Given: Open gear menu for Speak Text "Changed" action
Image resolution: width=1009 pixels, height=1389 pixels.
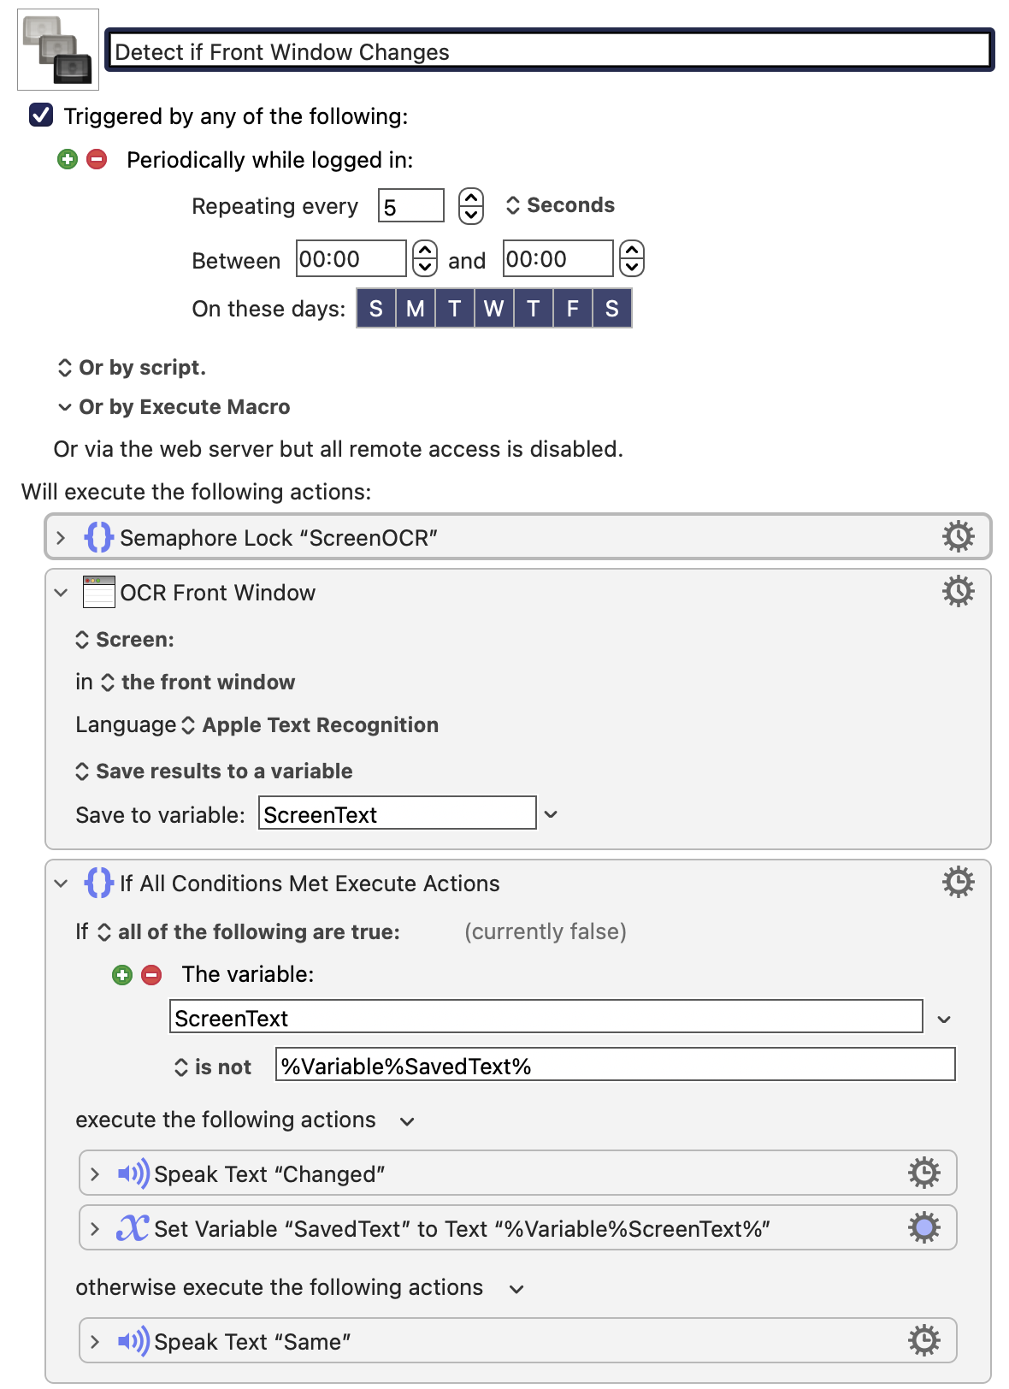Looking at the screenshot, I should 923,1173.
